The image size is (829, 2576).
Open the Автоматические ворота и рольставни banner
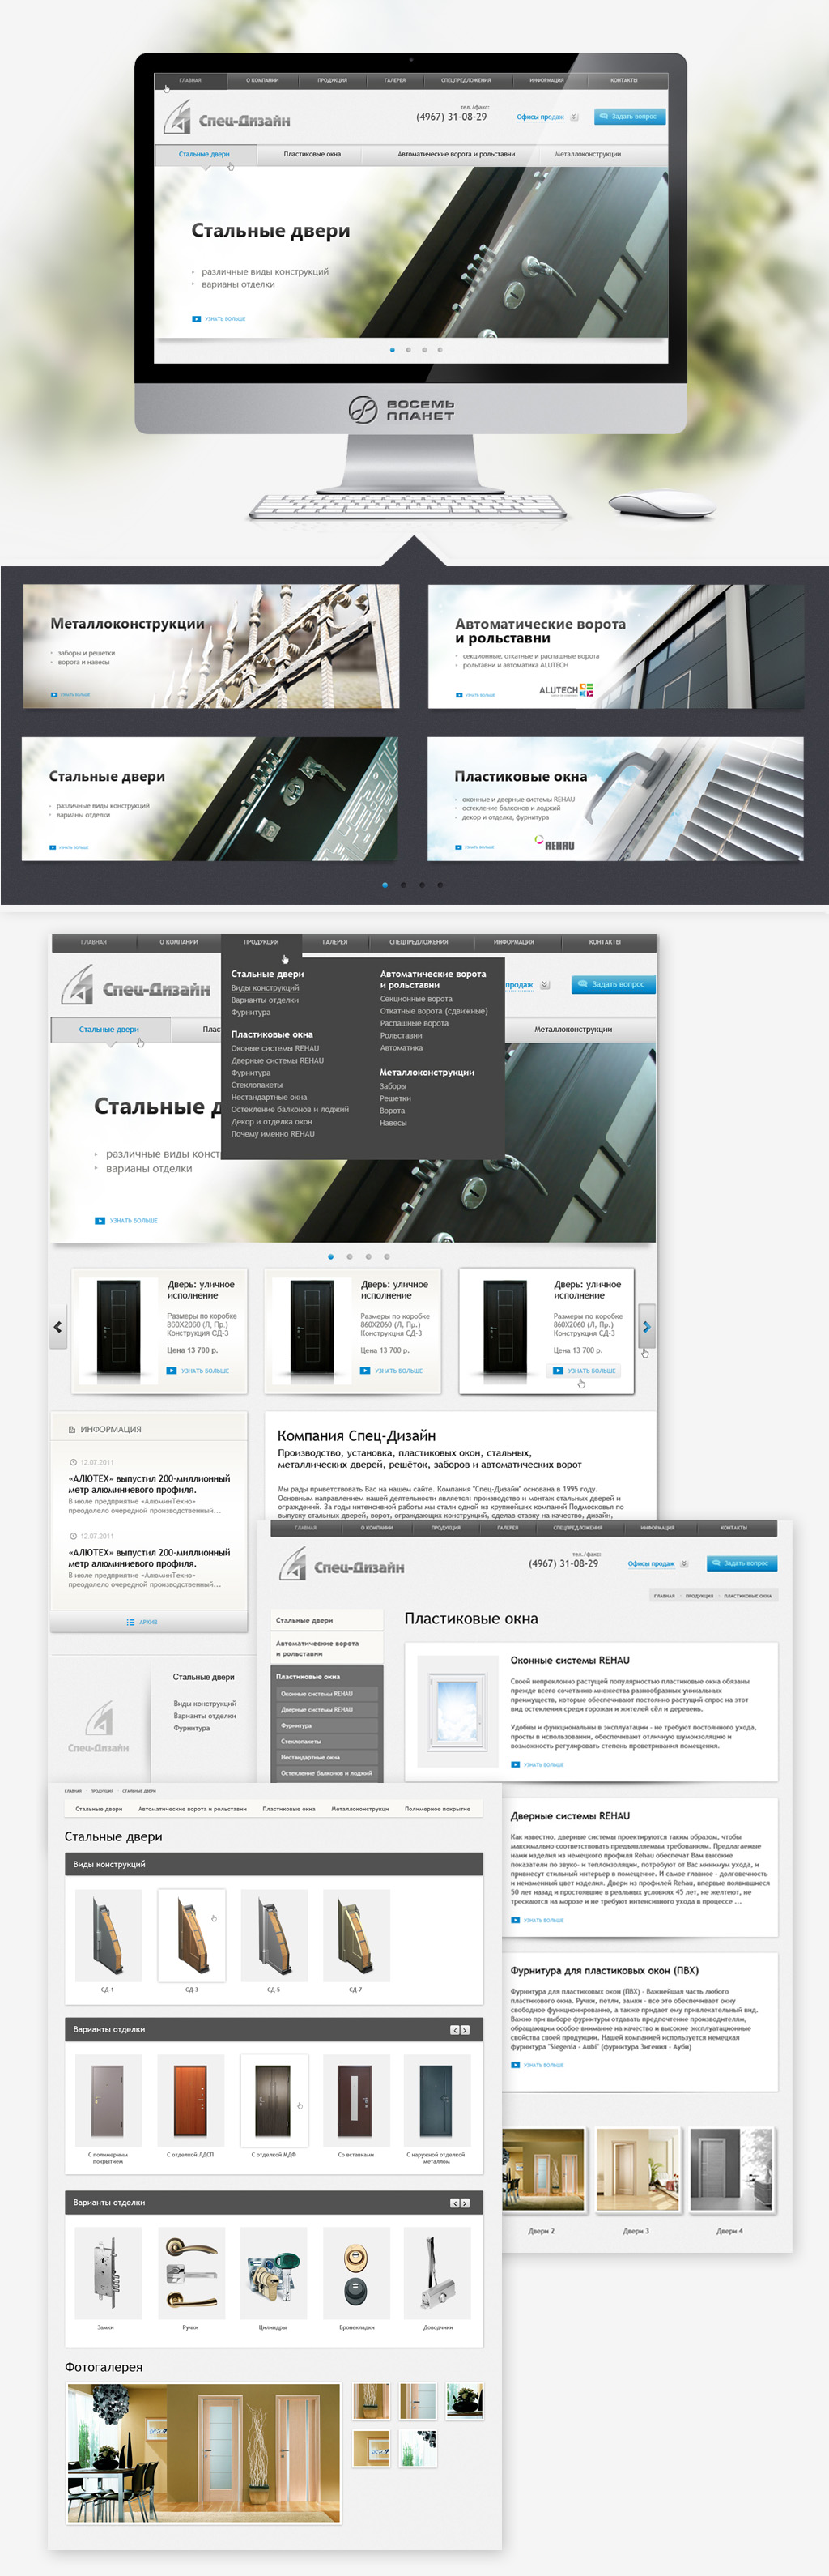pos(616,646)
